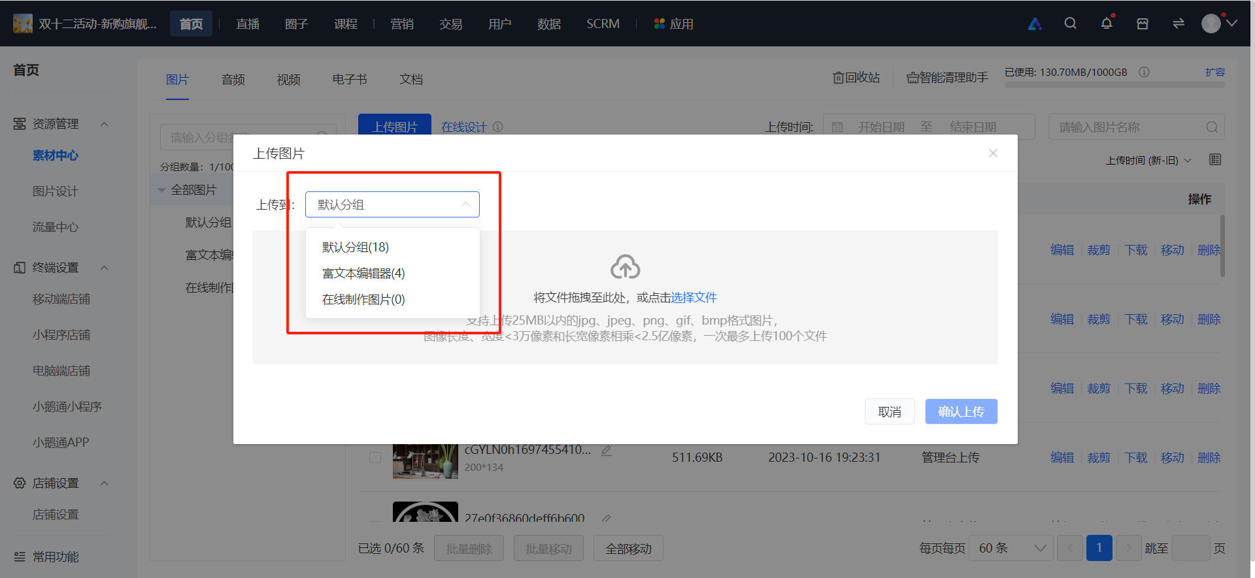Open the 课程 top menu
1255x578 pixels.
click(346, 24)
